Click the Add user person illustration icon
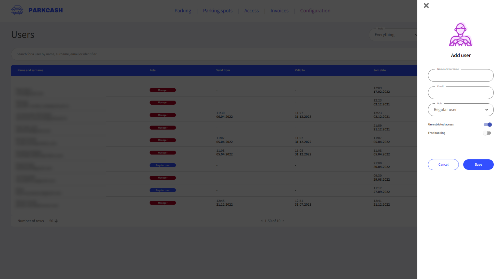The height and width of the screenshot is (279, 496). point(461,35)
